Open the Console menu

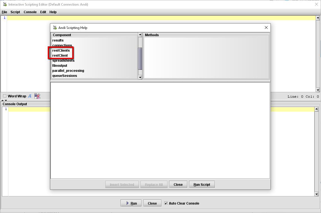(30, 12)
